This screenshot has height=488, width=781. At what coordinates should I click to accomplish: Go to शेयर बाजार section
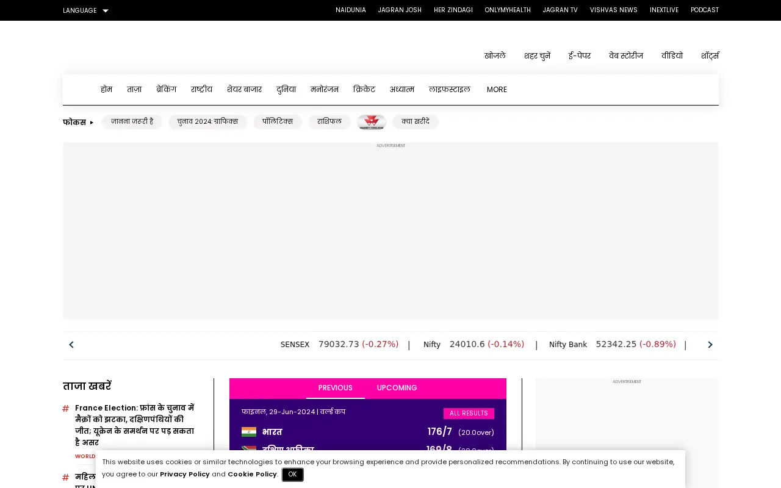pos(244,90)
